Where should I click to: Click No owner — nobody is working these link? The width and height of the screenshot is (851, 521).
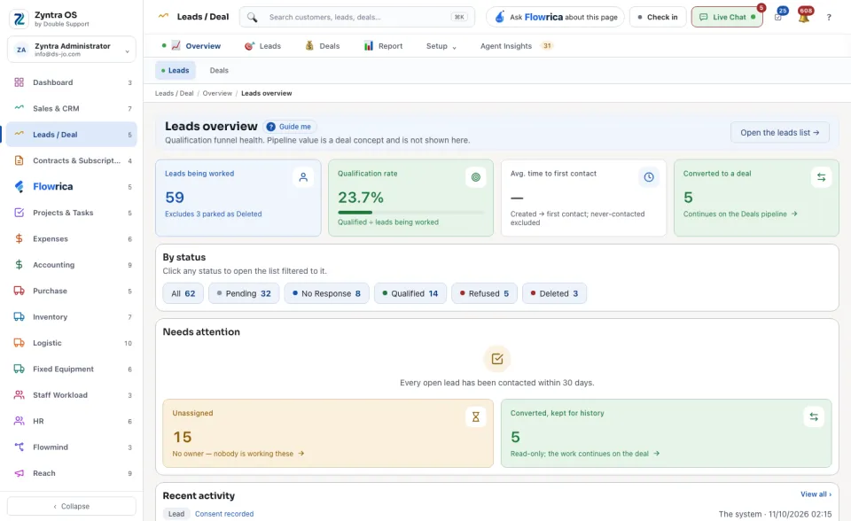238,454
